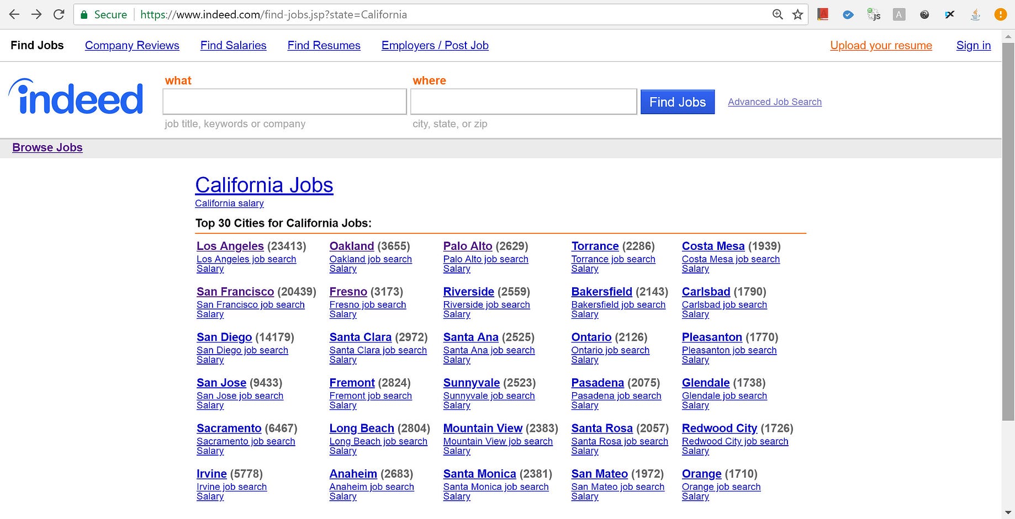Open the blue checkmark extension icon
The height and width of the screenshot is (519, 1015).
pos(848,15)
